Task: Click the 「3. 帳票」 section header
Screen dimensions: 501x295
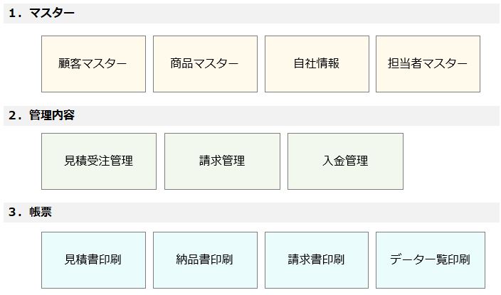Action: [31, 213]
